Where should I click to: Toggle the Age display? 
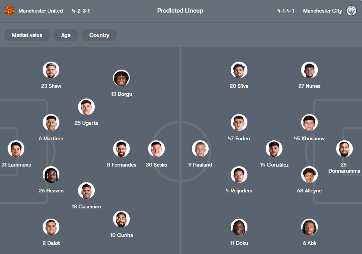[65, 35]
